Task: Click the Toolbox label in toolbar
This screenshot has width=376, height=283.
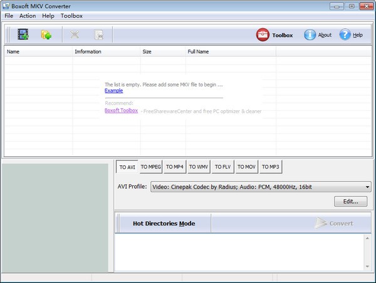Action: pos(283,35)
